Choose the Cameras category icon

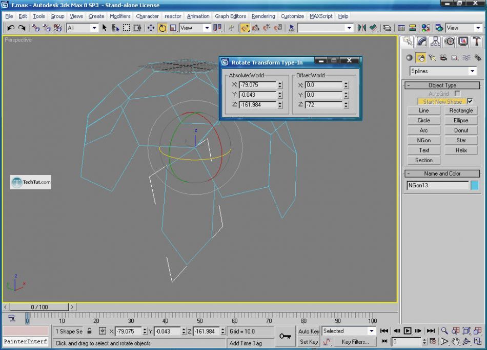(x=443, y=58)
